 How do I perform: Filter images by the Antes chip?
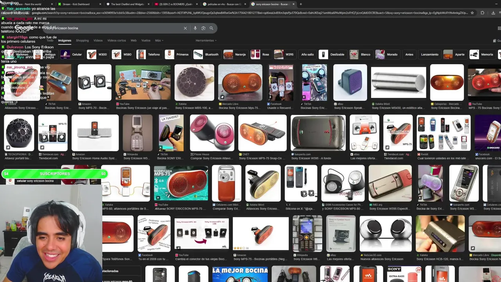[409, 54]
